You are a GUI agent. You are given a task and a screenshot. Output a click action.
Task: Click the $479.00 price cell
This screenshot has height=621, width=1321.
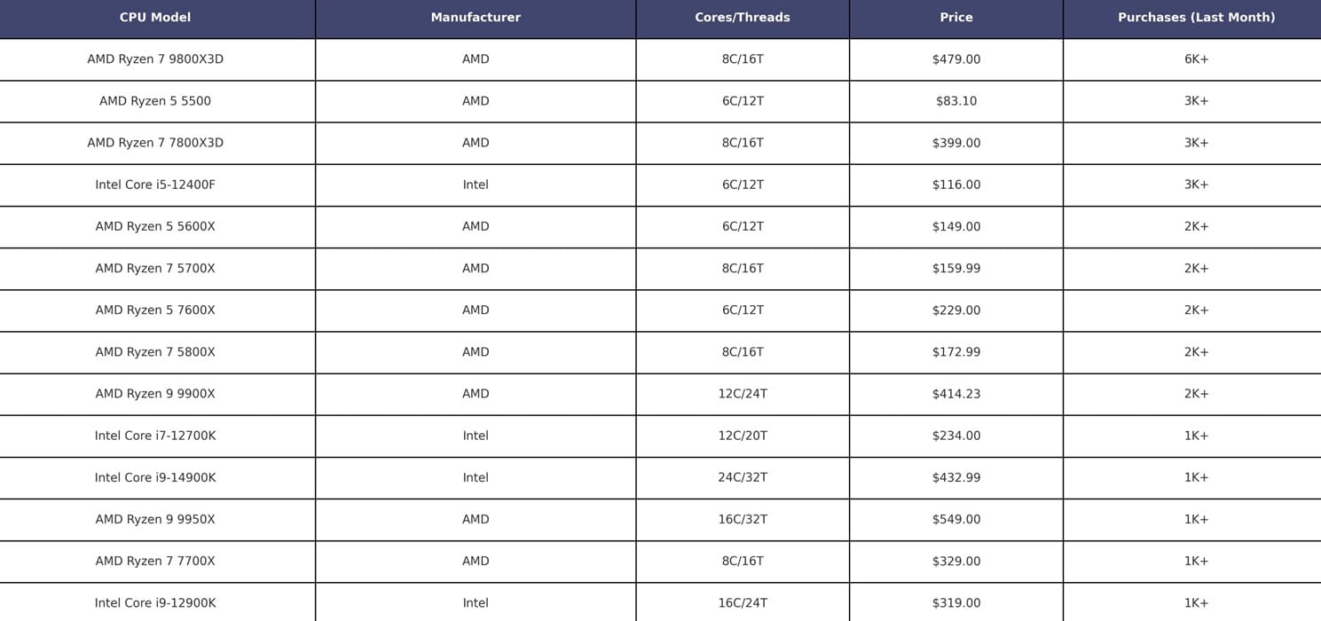click(x=956, y=59)
